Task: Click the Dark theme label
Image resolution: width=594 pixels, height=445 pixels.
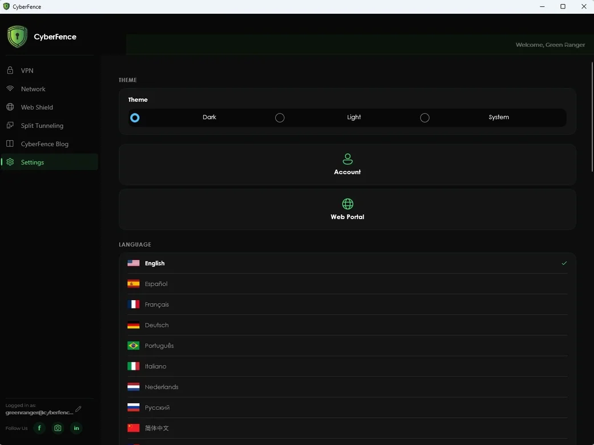Action: [209, 117]
